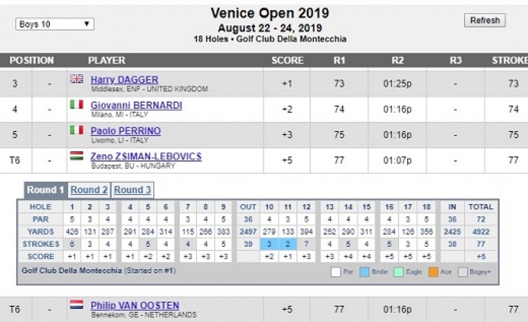Click the Italian flag beside Giovanni Bernardi
This screenshot has height=322, width=528.
point(77,104)
